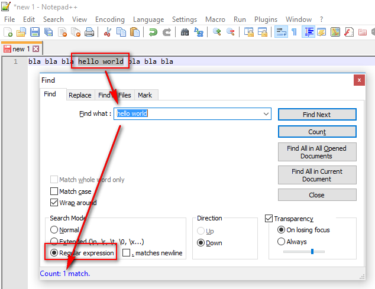This screenshot has width=375, height=289.
Task: Click the Redo arrow icon
Action: (167, 32)
